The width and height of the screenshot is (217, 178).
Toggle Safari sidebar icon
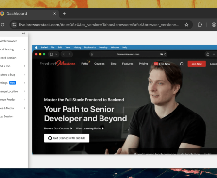51,54
